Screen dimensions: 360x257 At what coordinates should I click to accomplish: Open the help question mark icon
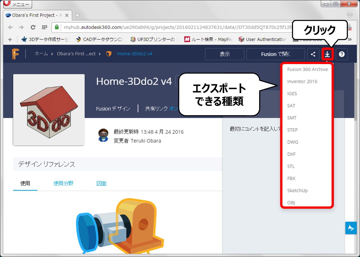[x=342, y=54]
